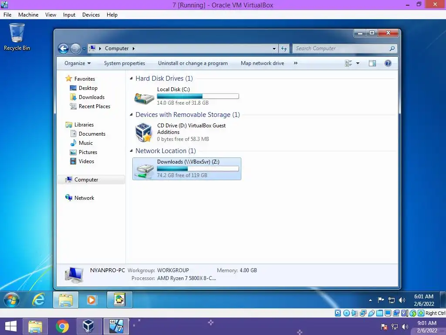
Task: Click the Explorer back navigation arrow
Action: click(64, 49)
